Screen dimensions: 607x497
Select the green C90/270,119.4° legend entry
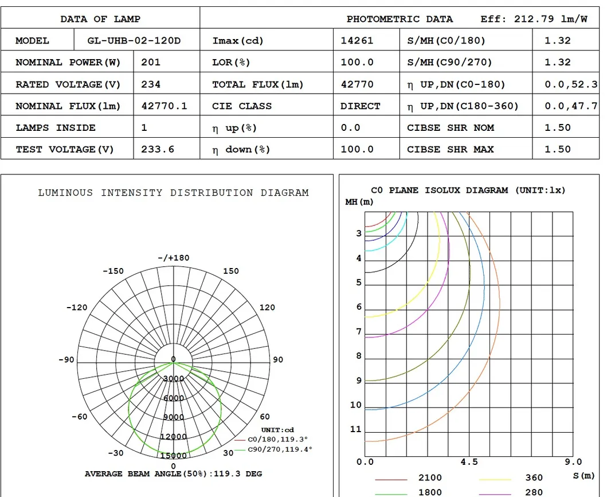click(278, 449)
